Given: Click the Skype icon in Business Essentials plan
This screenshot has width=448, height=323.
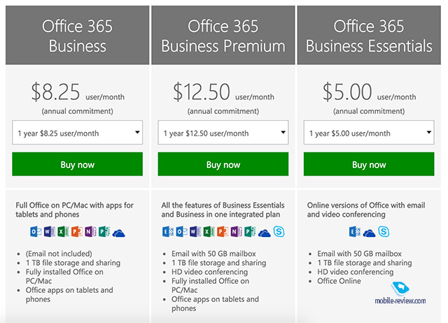Looking at the screenshot, I should [384, 231].
